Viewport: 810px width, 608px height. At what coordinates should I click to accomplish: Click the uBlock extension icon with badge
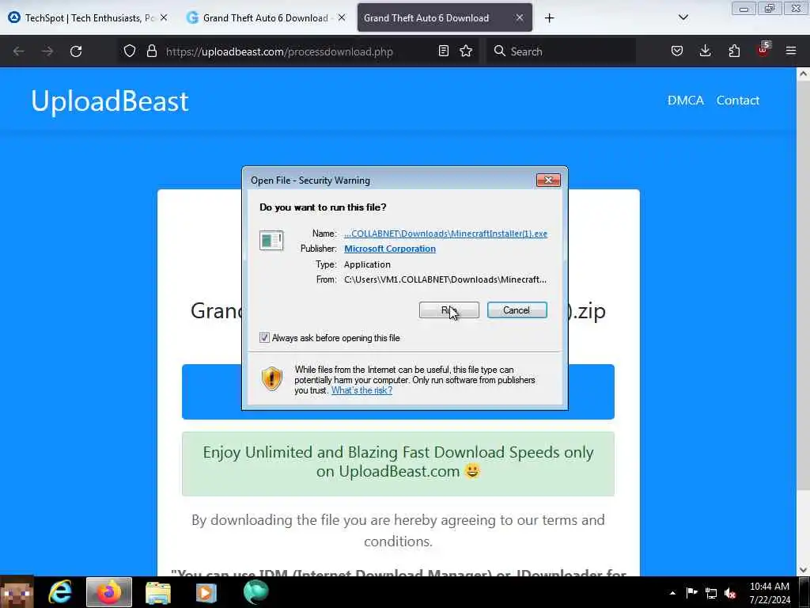click(763, 50)
